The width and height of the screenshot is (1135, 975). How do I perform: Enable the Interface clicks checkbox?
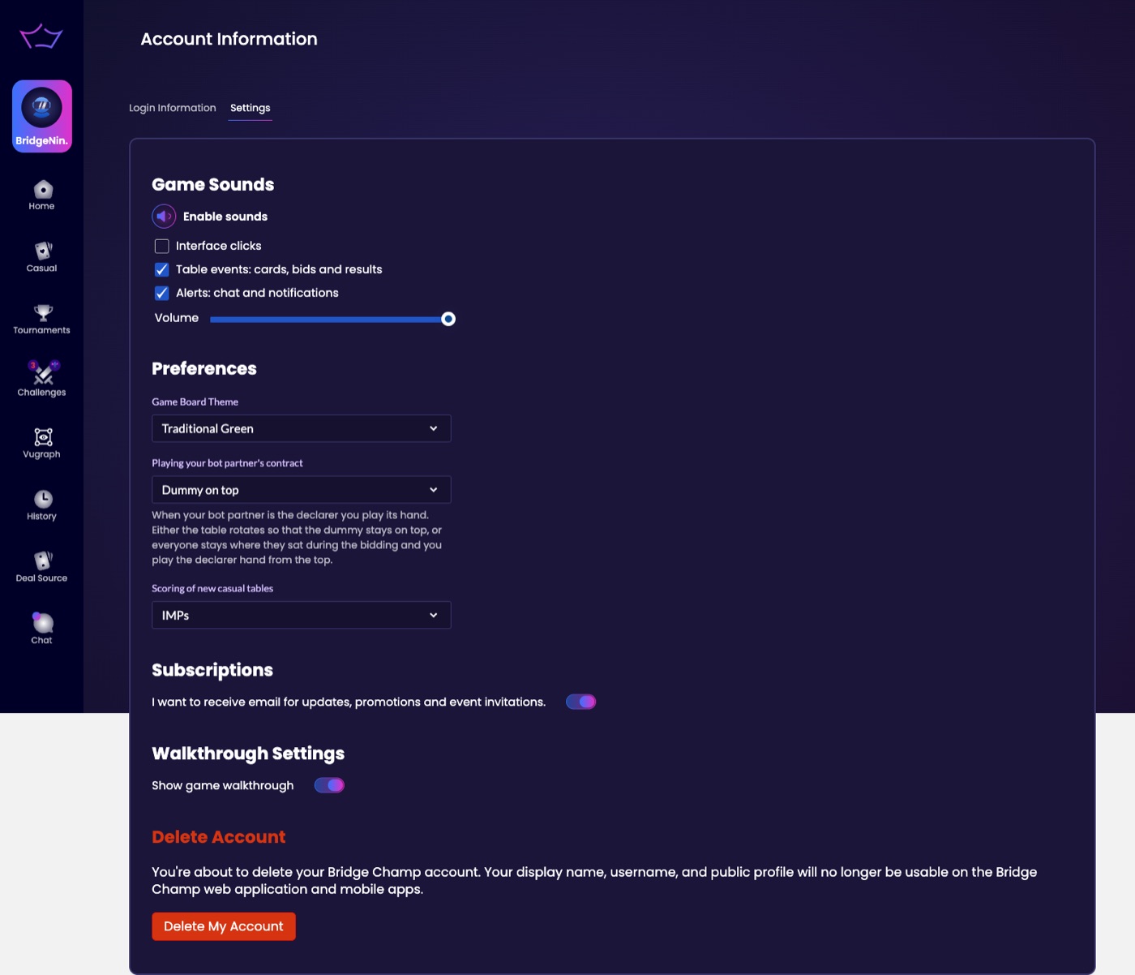[162, 246]
